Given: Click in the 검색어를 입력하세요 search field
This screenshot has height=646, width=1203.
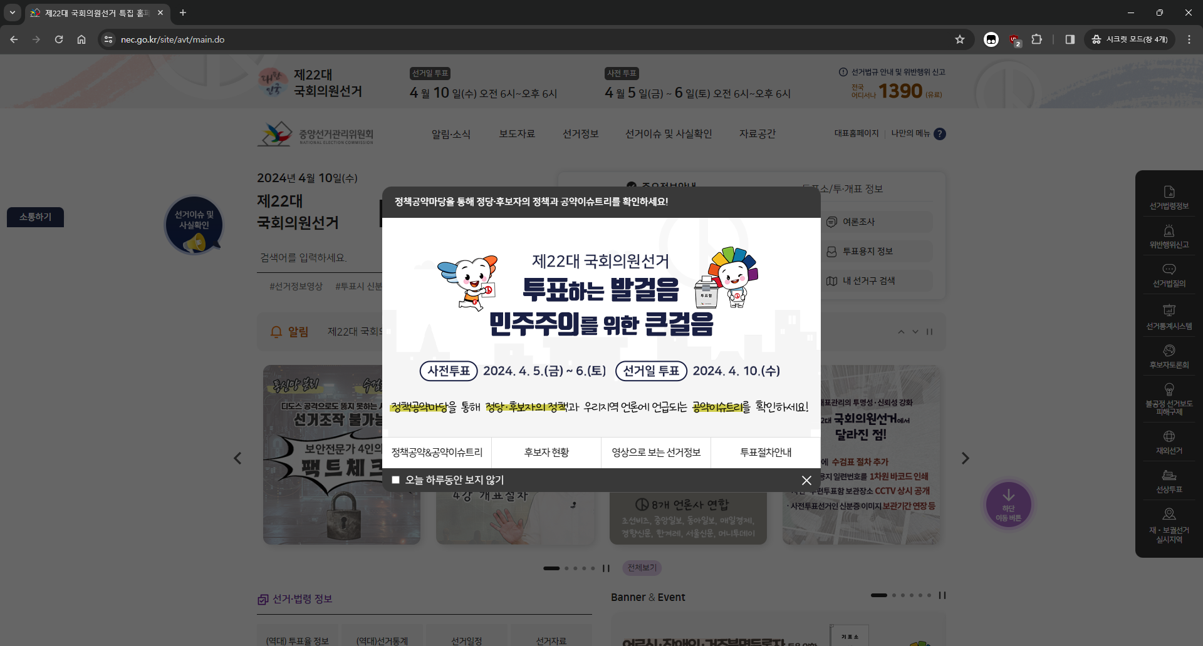Looking at the screenshot, I should click(x=320, y=258).
